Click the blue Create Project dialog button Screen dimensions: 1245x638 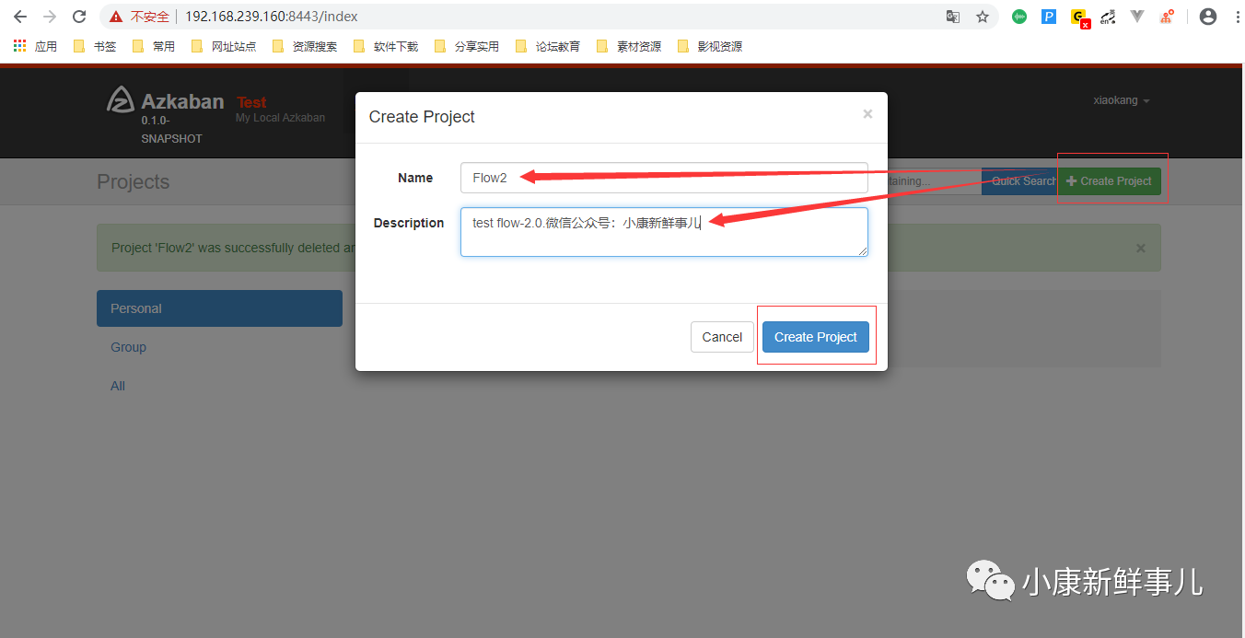tap(816, 337)
